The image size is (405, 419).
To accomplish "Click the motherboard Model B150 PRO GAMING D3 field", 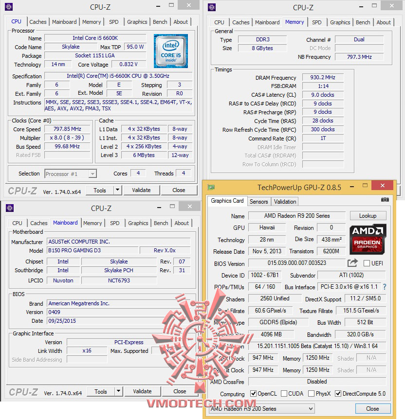I will [x=92, y=250].
